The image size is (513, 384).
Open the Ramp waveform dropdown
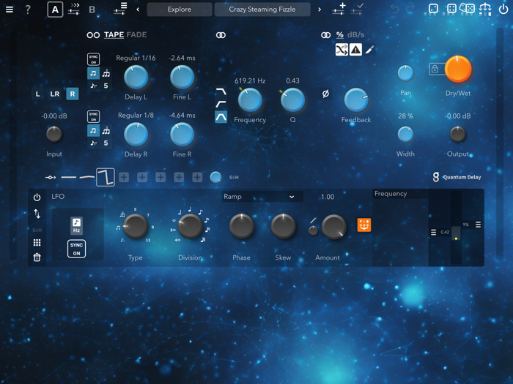tap(262, 197)
